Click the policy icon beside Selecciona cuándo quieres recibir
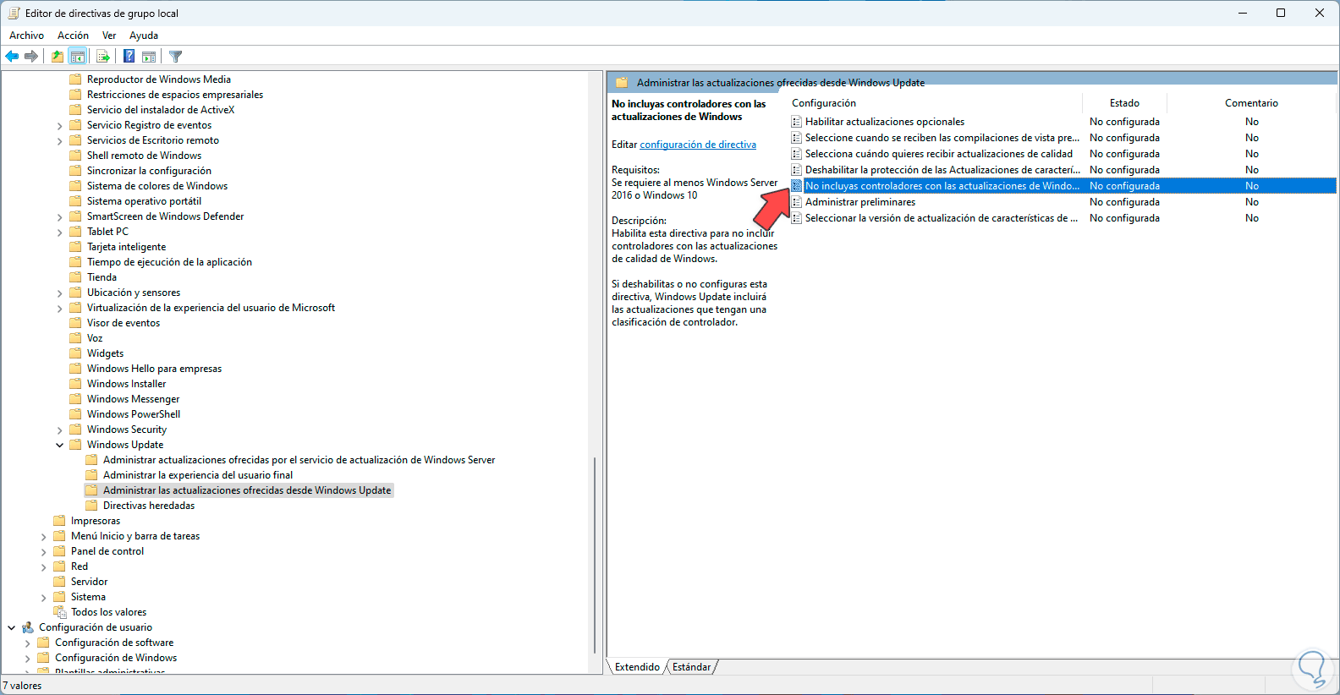 click(x=796, y=154)
